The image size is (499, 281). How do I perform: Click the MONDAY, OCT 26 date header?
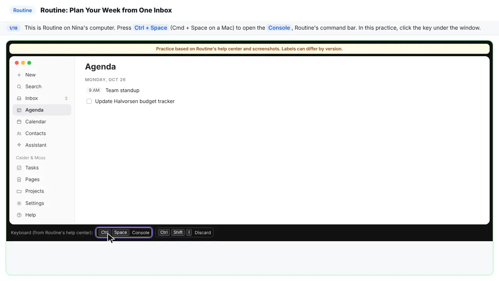click(105, 80)
